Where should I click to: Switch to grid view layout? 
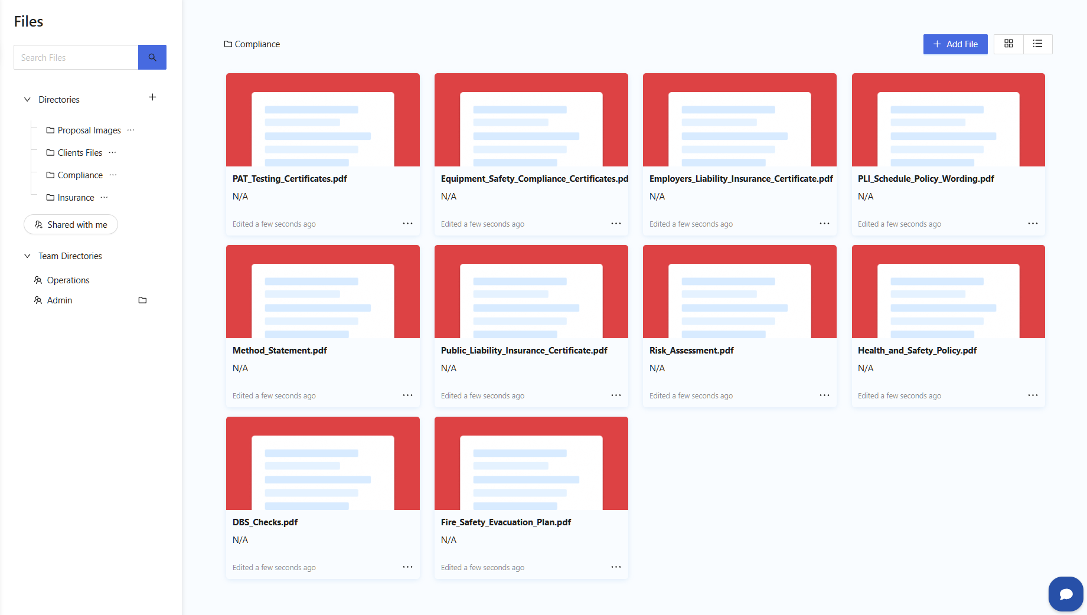pyautogui.click(x=1008, y=44)
